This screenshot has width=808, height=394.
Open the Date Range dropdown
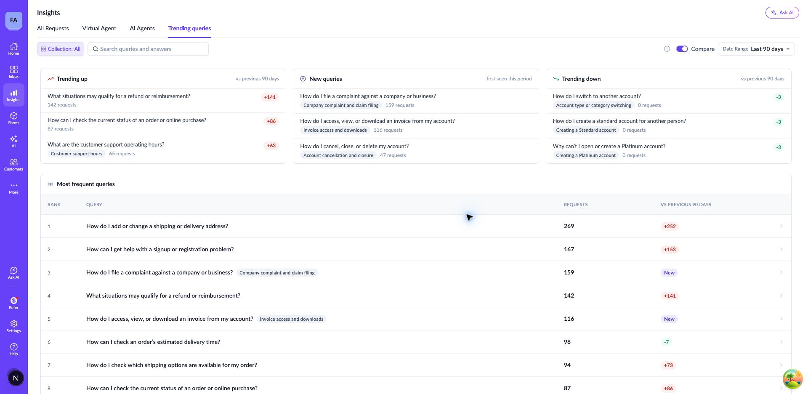pos(756,49)
